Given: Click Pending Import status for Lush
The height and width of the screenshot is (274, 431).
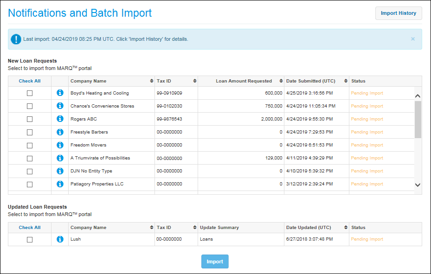Looking at the screenshot, I should pyautogui.click(x=367, y=239).
